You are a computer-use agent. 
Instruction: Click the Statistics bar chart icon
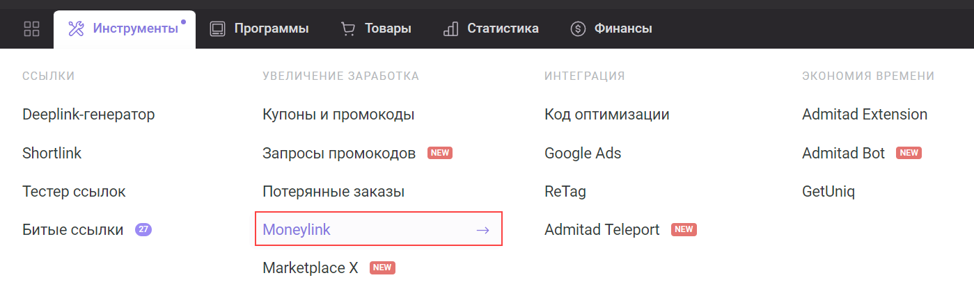tap(450, 28)
